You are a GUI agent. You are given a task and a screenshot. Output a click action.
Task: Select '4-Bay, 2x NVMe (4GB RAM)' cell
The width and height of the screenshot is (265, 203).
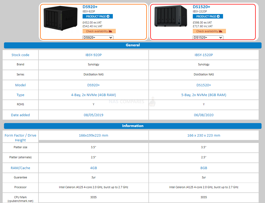click(x=93, y=95)
